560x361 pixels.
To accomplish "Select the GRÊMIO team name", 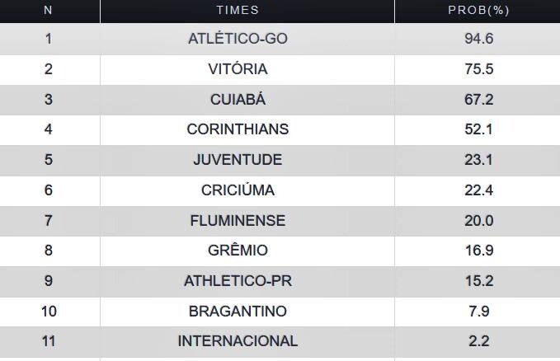I will (238, 251).
